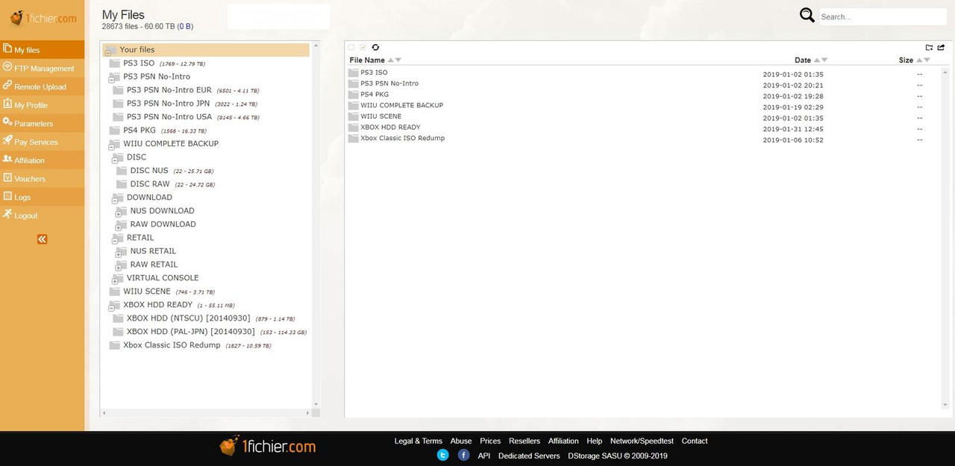Image resolution: width=955 pixels, height=466 pixels.
Task: Click the tree panel horizontal scrollbar
Action: click(205, 413)
